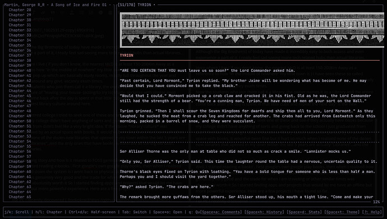
Task: Select Chapter 29 in the list
Action: click(x=20, y=15)
